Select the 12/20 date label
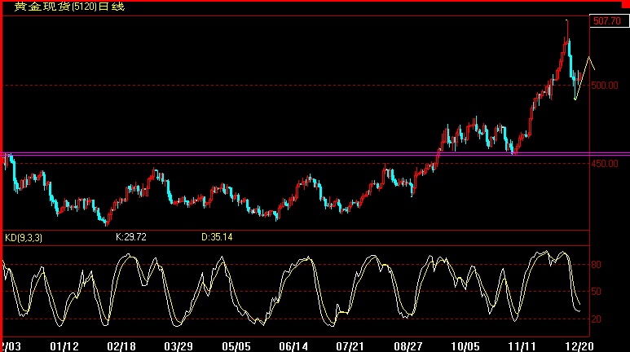Image resolution: width=630 pixels, height=352 pixels. pyautogui.click(x=579, y=346)
